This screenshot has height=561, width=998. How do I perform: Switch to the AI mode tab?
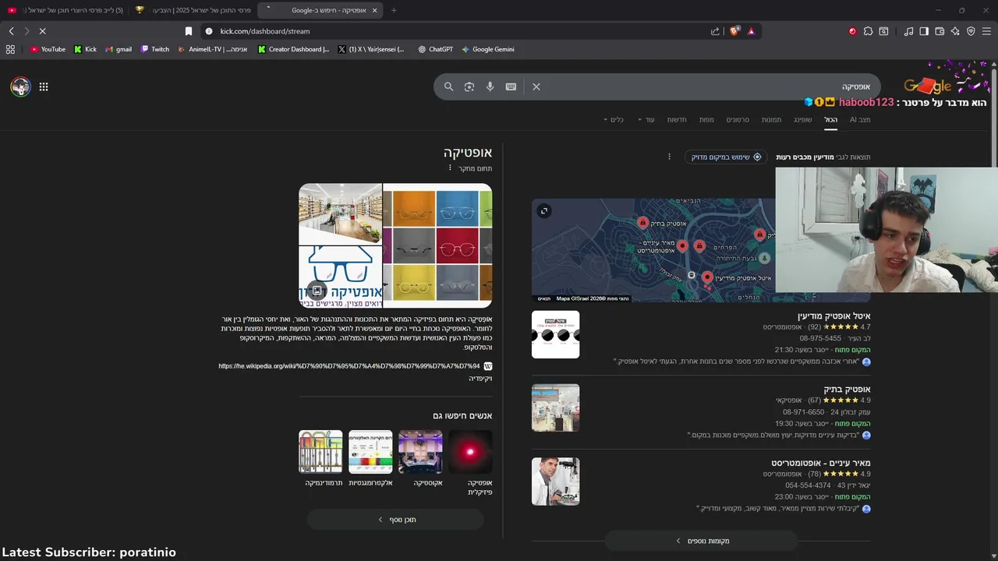click(x=859, y=119)
